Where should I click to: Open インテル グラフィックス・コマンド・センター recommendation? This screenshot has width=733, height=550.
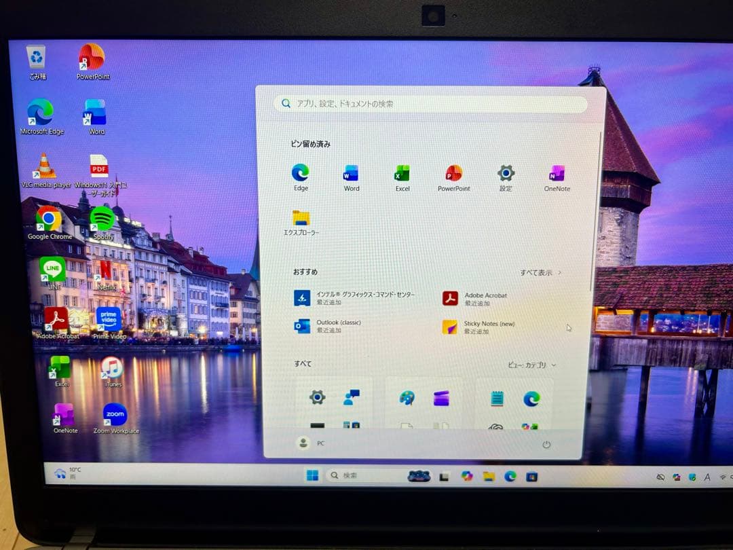(x=354, y=298)
